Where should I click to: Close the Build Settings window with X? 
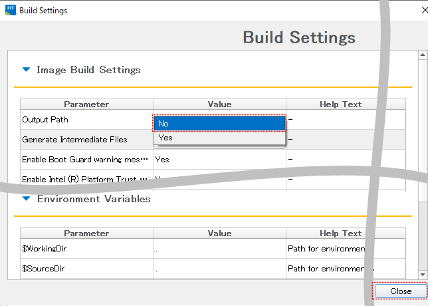(415, 11)
